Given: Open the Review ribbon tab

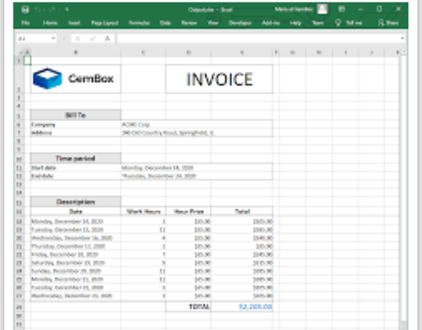Looking at the screenshot, I should pyautogui.click(x=189, y=23).
